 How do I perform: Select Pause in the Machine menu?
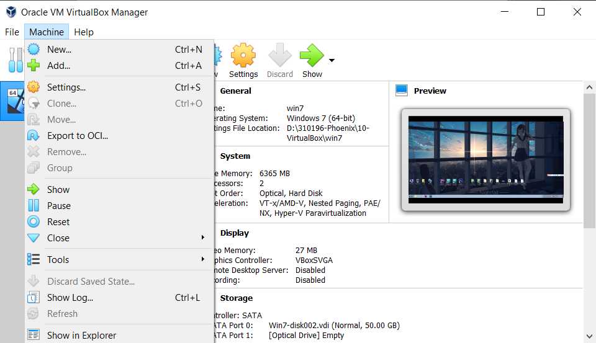pyautogui.click(x=119, y=205)
